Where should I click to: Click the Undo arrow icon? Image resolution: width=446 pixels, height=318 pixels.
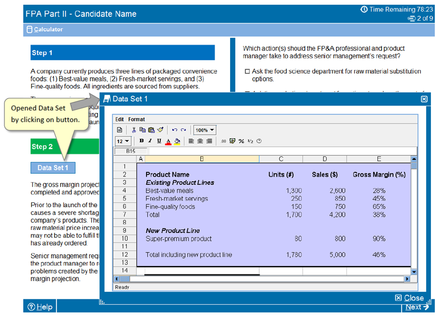pos(175,130)
